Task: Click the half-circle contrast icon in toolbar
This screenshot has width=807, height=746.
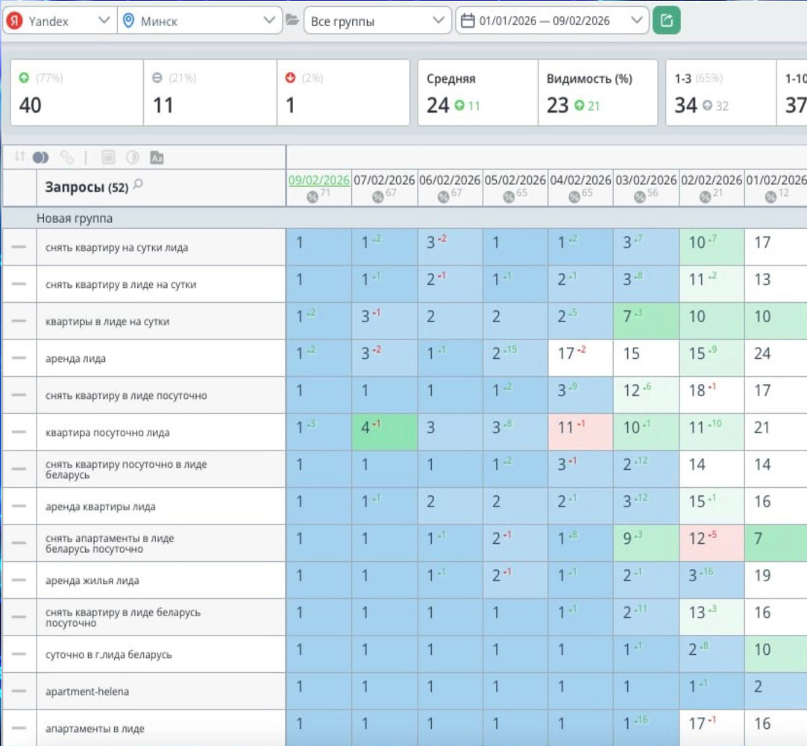Action: point(132,157)
